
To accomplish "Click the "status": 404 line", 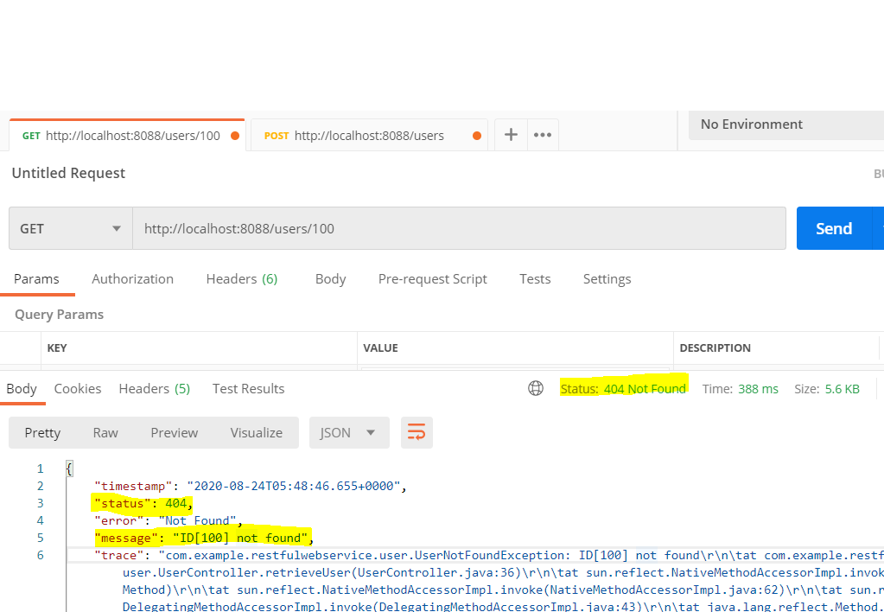I will (x=143, y=503).
